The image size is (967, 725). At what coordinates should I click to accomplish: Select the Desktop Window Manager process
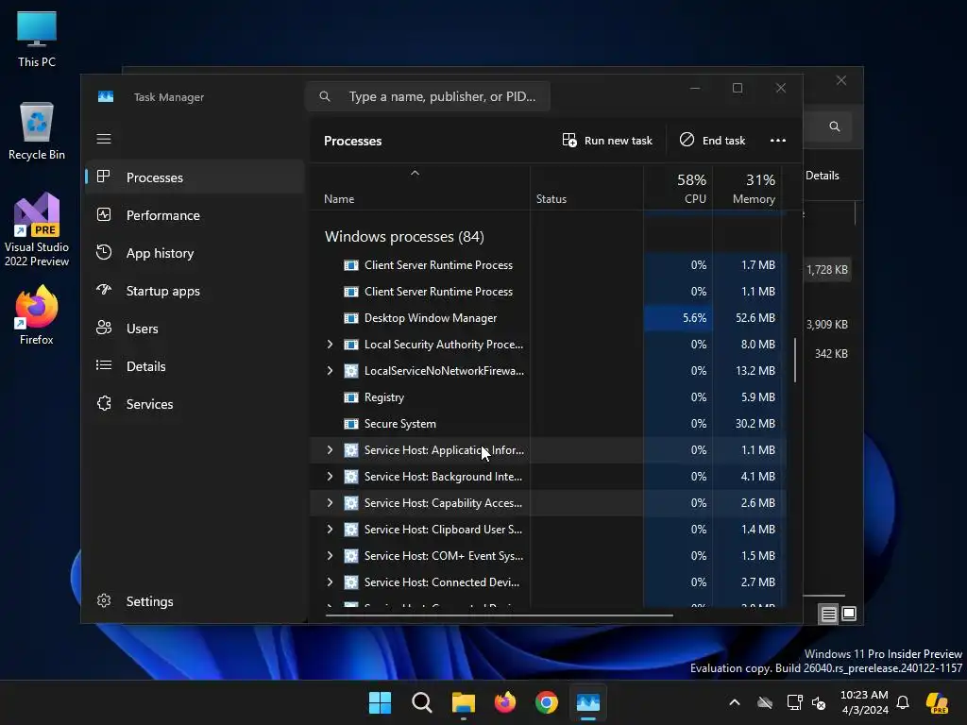[548, 318]
